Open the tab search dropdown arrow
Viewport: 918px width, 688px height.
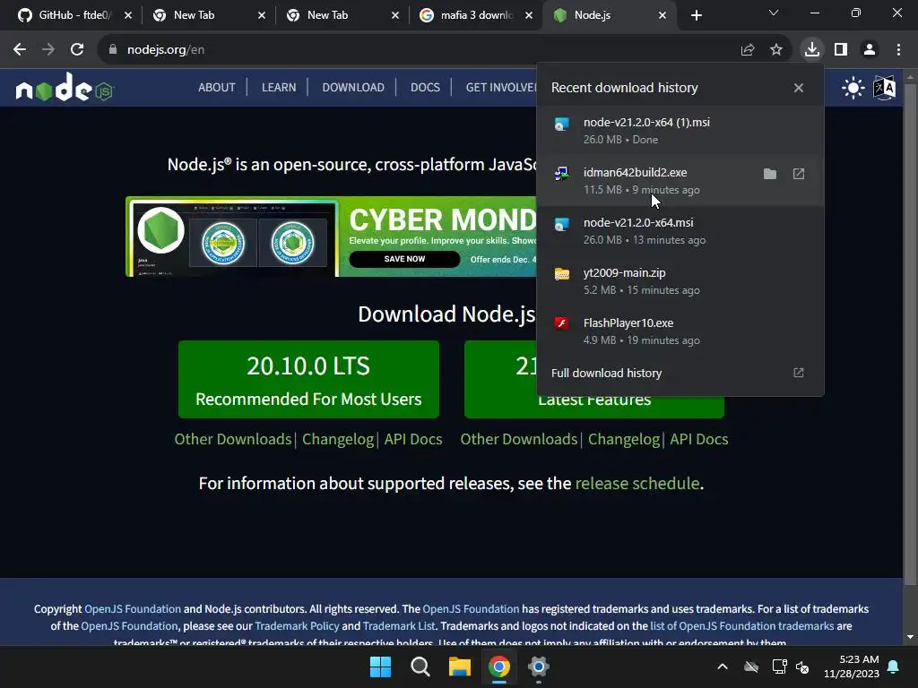point(774,13)
